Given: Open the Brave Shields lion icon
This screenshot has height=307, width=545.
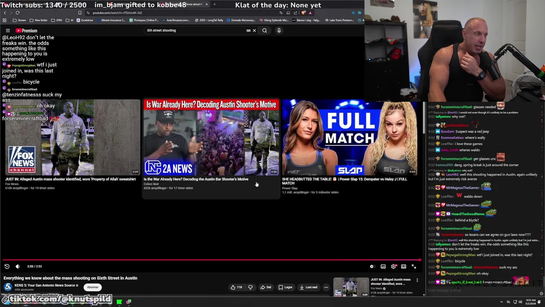Looking at the screenshot, I should [304, 13].
